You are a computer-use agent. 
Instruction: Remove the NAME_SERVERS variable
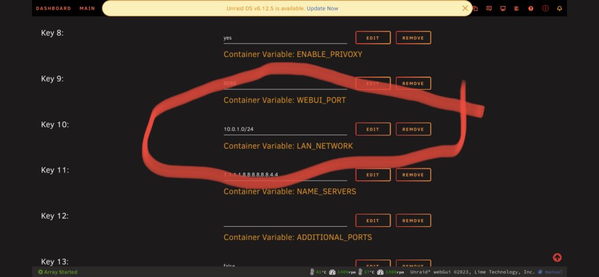[413, 175]
